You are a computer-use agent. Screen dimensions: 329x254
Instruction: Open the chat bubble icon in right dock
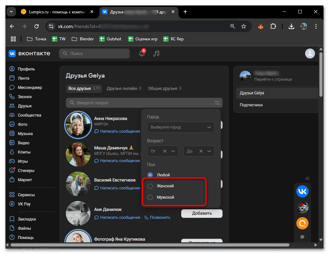click(x=302, y=237)
